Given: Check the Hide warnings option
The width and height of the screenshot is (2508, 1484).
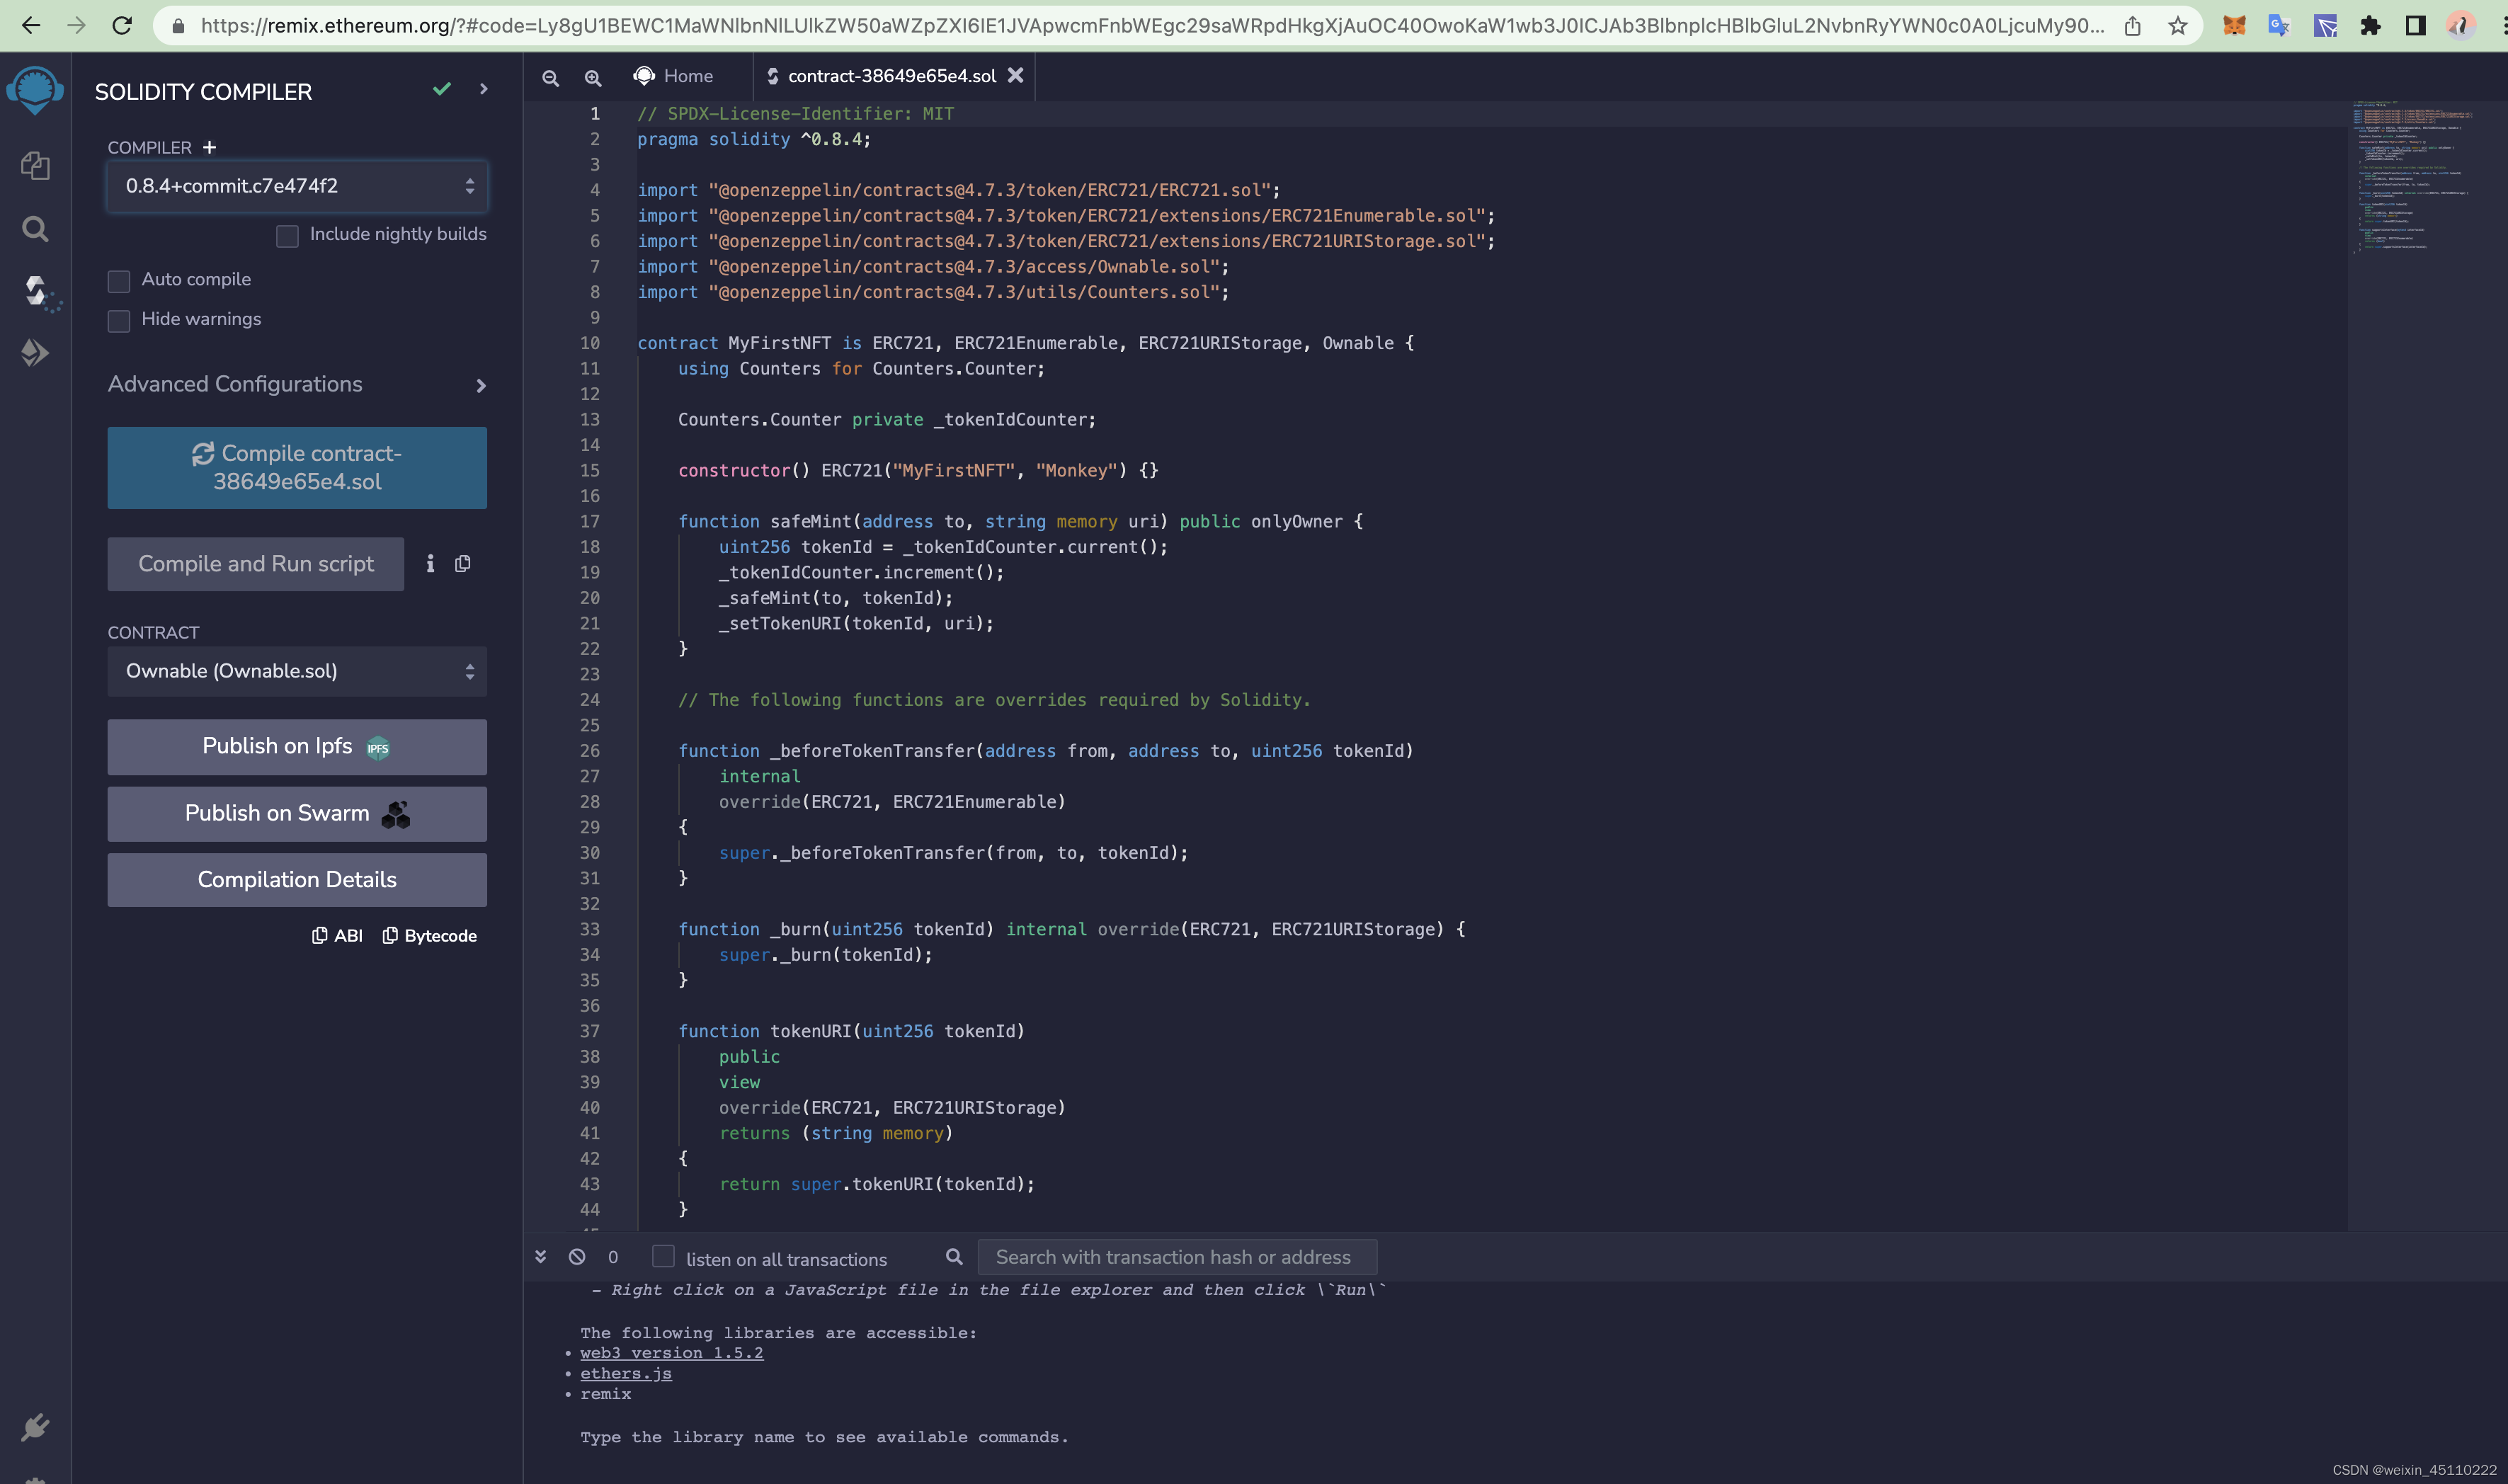Looking at the screenshot, I should click(119, 320).
